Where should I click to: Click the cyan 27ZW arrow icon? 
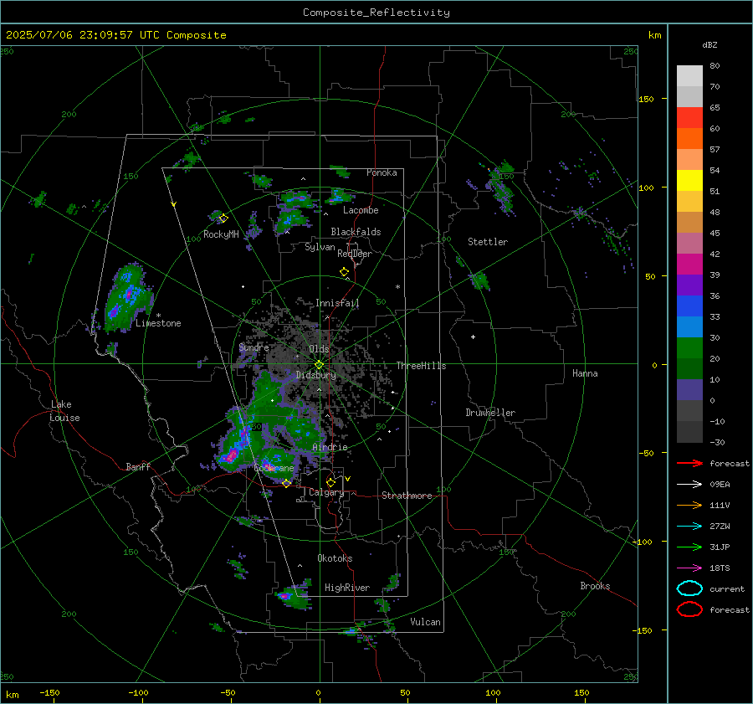689,527
